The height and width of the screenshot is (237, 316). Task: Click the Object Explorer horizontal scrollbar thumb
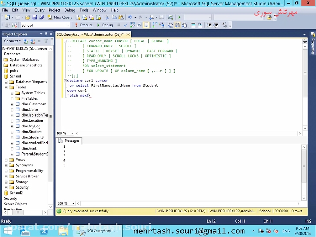(18, 212)
